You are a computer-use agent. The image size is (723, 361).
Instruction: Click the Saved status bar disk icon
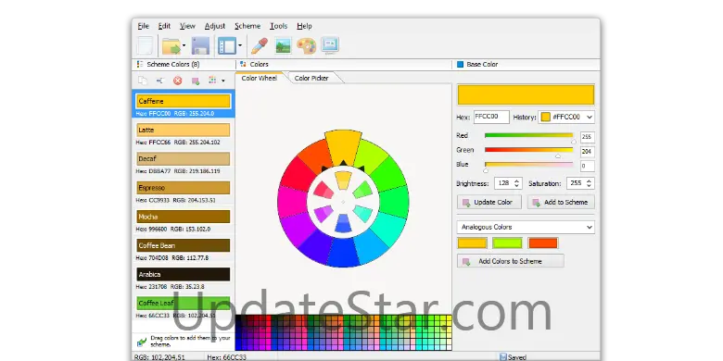pos(503,357)
